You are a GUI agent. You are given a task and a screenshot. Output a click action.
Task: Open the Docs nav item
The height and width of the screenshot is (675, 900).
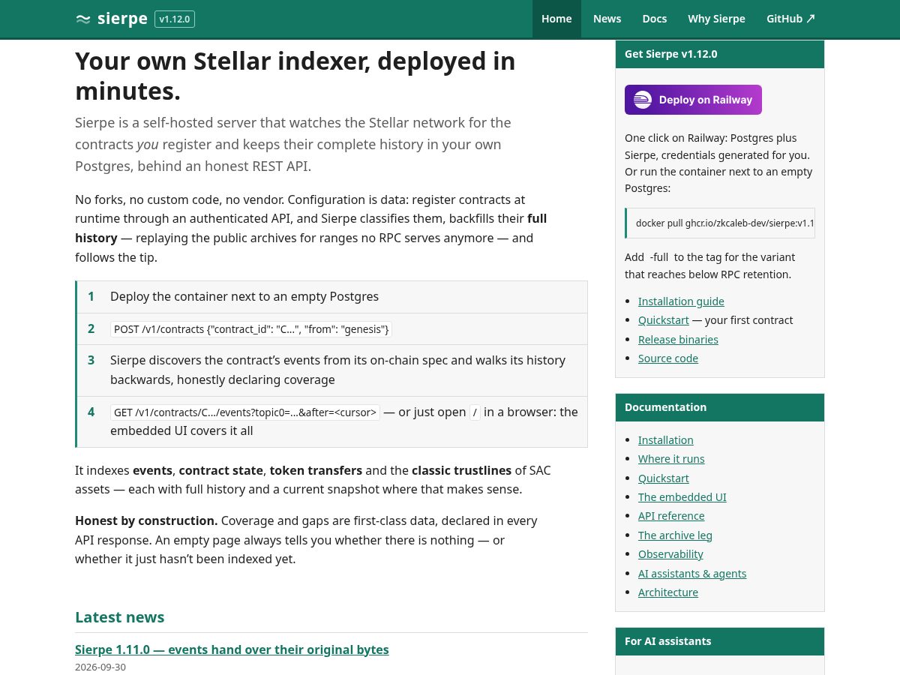coord(654,19)
